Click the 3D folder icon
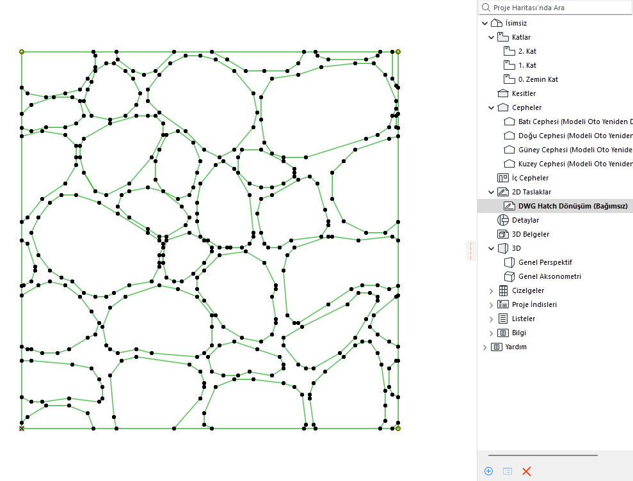 coord(502,248)
